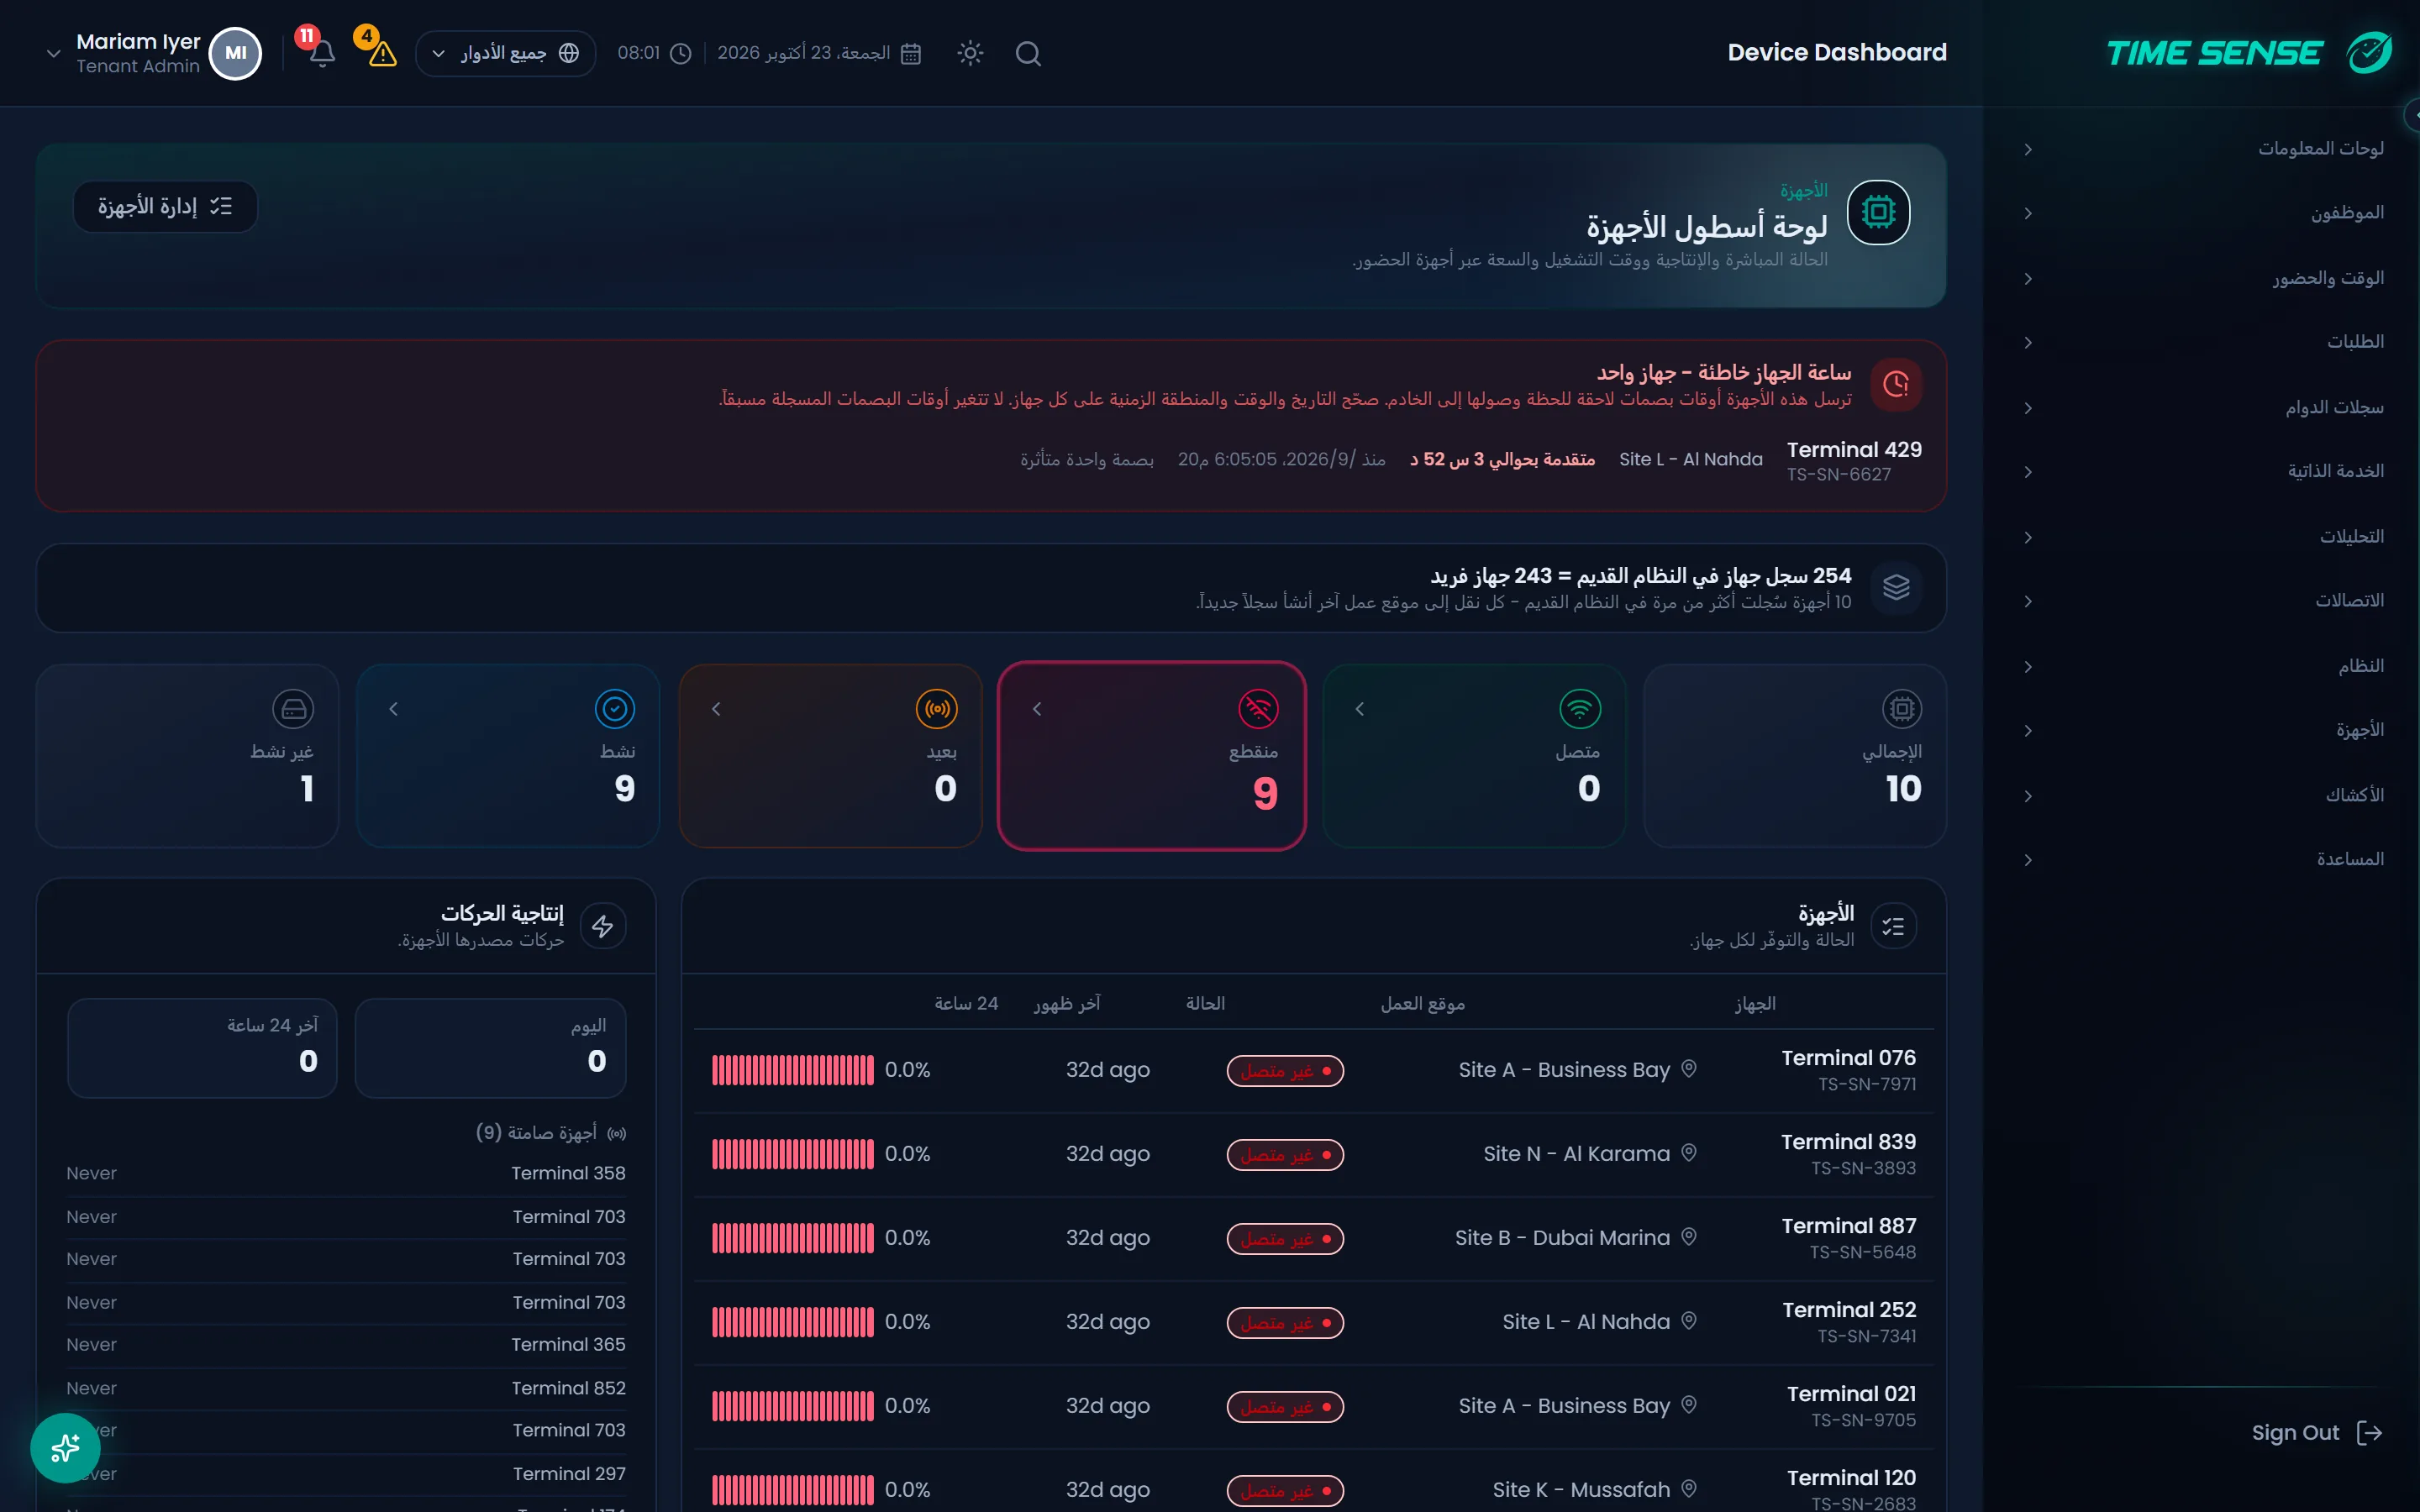
Task: Click the wrong-clock alert icon
Action: pos(1896,384)
